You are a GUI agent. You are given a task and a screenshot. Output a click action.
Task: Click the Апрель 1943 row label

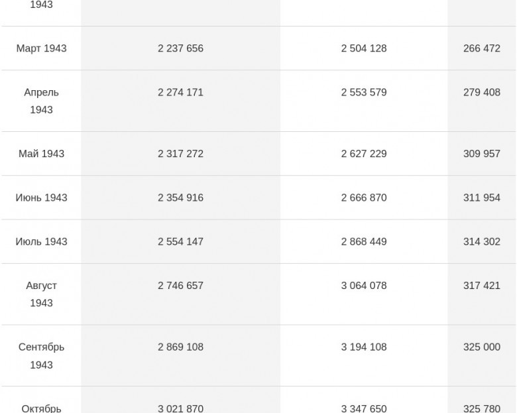pyautogui.click(x=41, y=101)
